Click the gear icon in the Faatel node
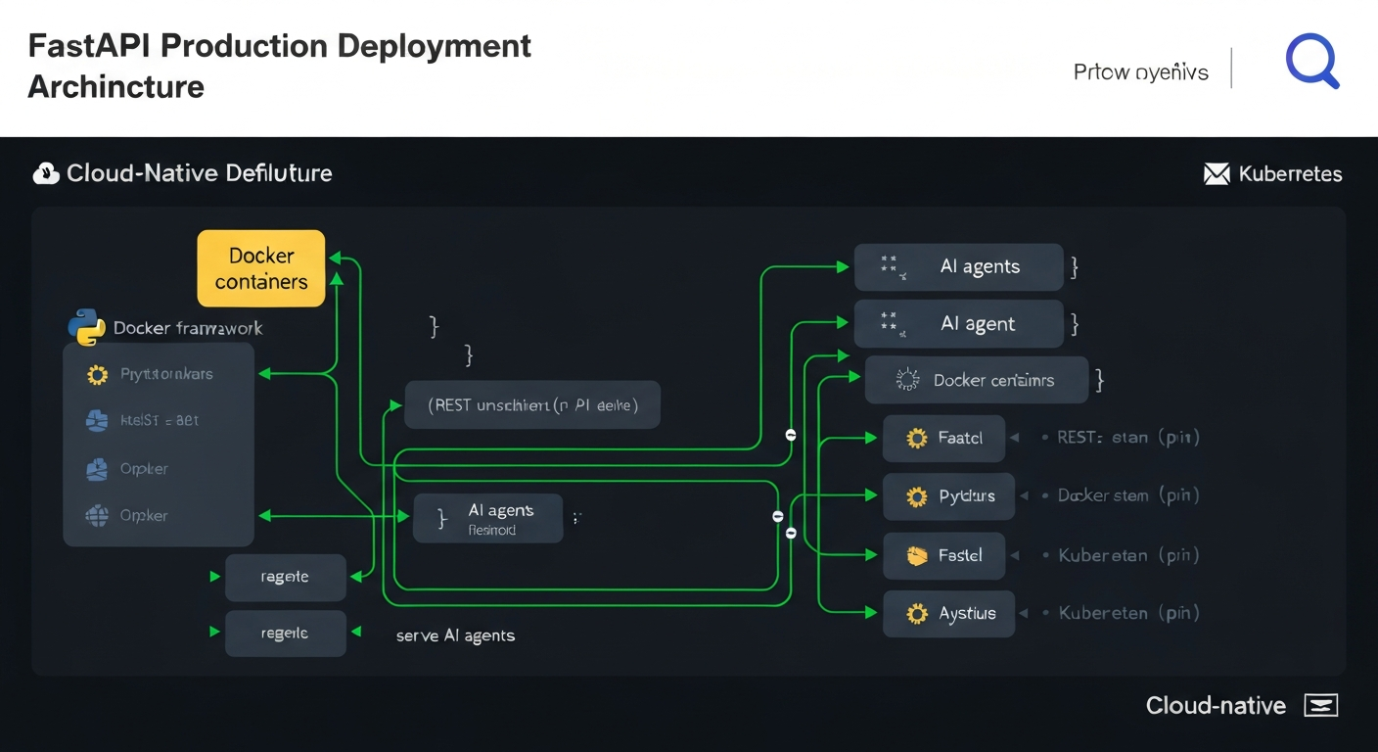 click(917, 438)
